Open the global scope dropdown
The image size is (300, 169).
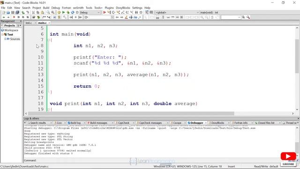click(x=177, y=13)
